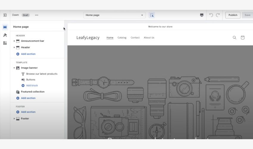Expand the Header section
Screen dimensions: 253x149
click(14, 47)
